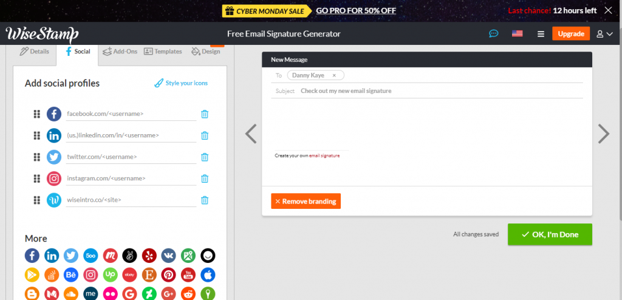This screenshot has height=300, width=622.
Task: Add YouTube icon from More grid
Action: [x=188, y=274]
